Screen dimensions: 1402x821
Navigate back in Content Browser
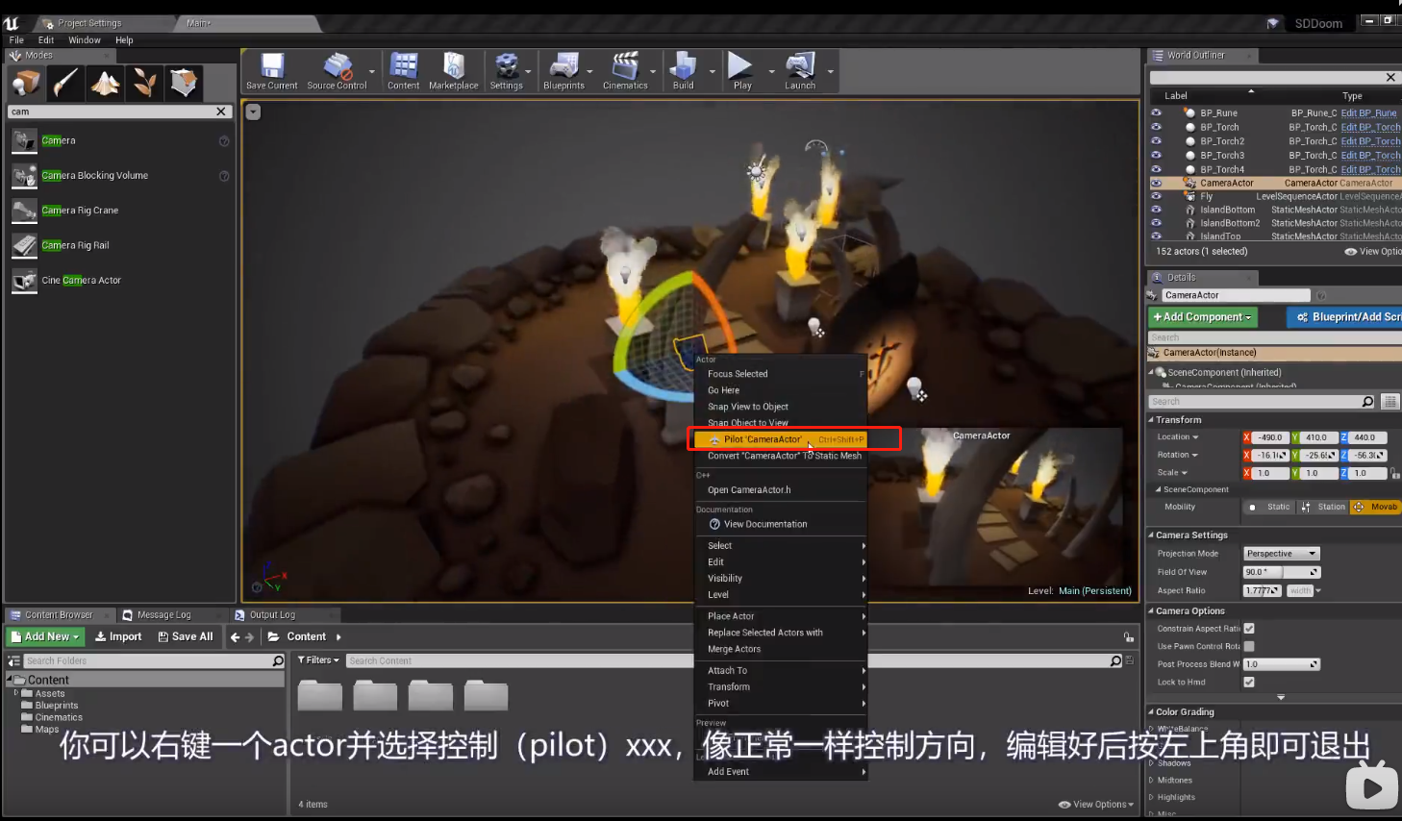(x=235, y=636)
